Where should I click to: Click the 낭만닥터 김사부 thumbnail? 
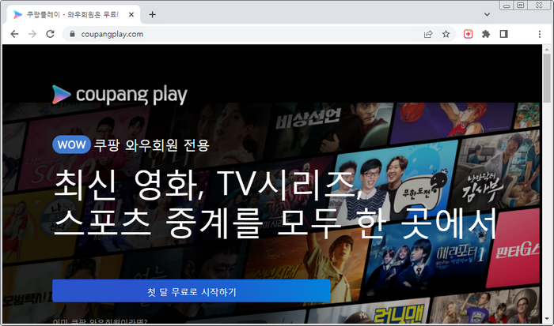(495, 170)
